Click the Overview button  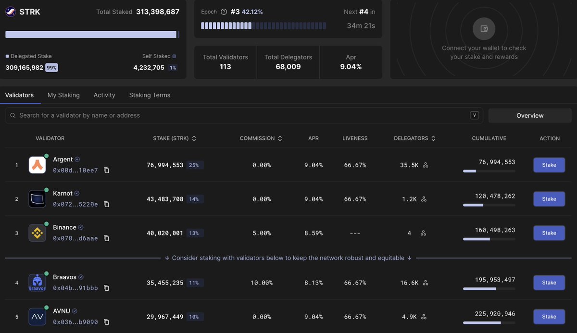530,115
